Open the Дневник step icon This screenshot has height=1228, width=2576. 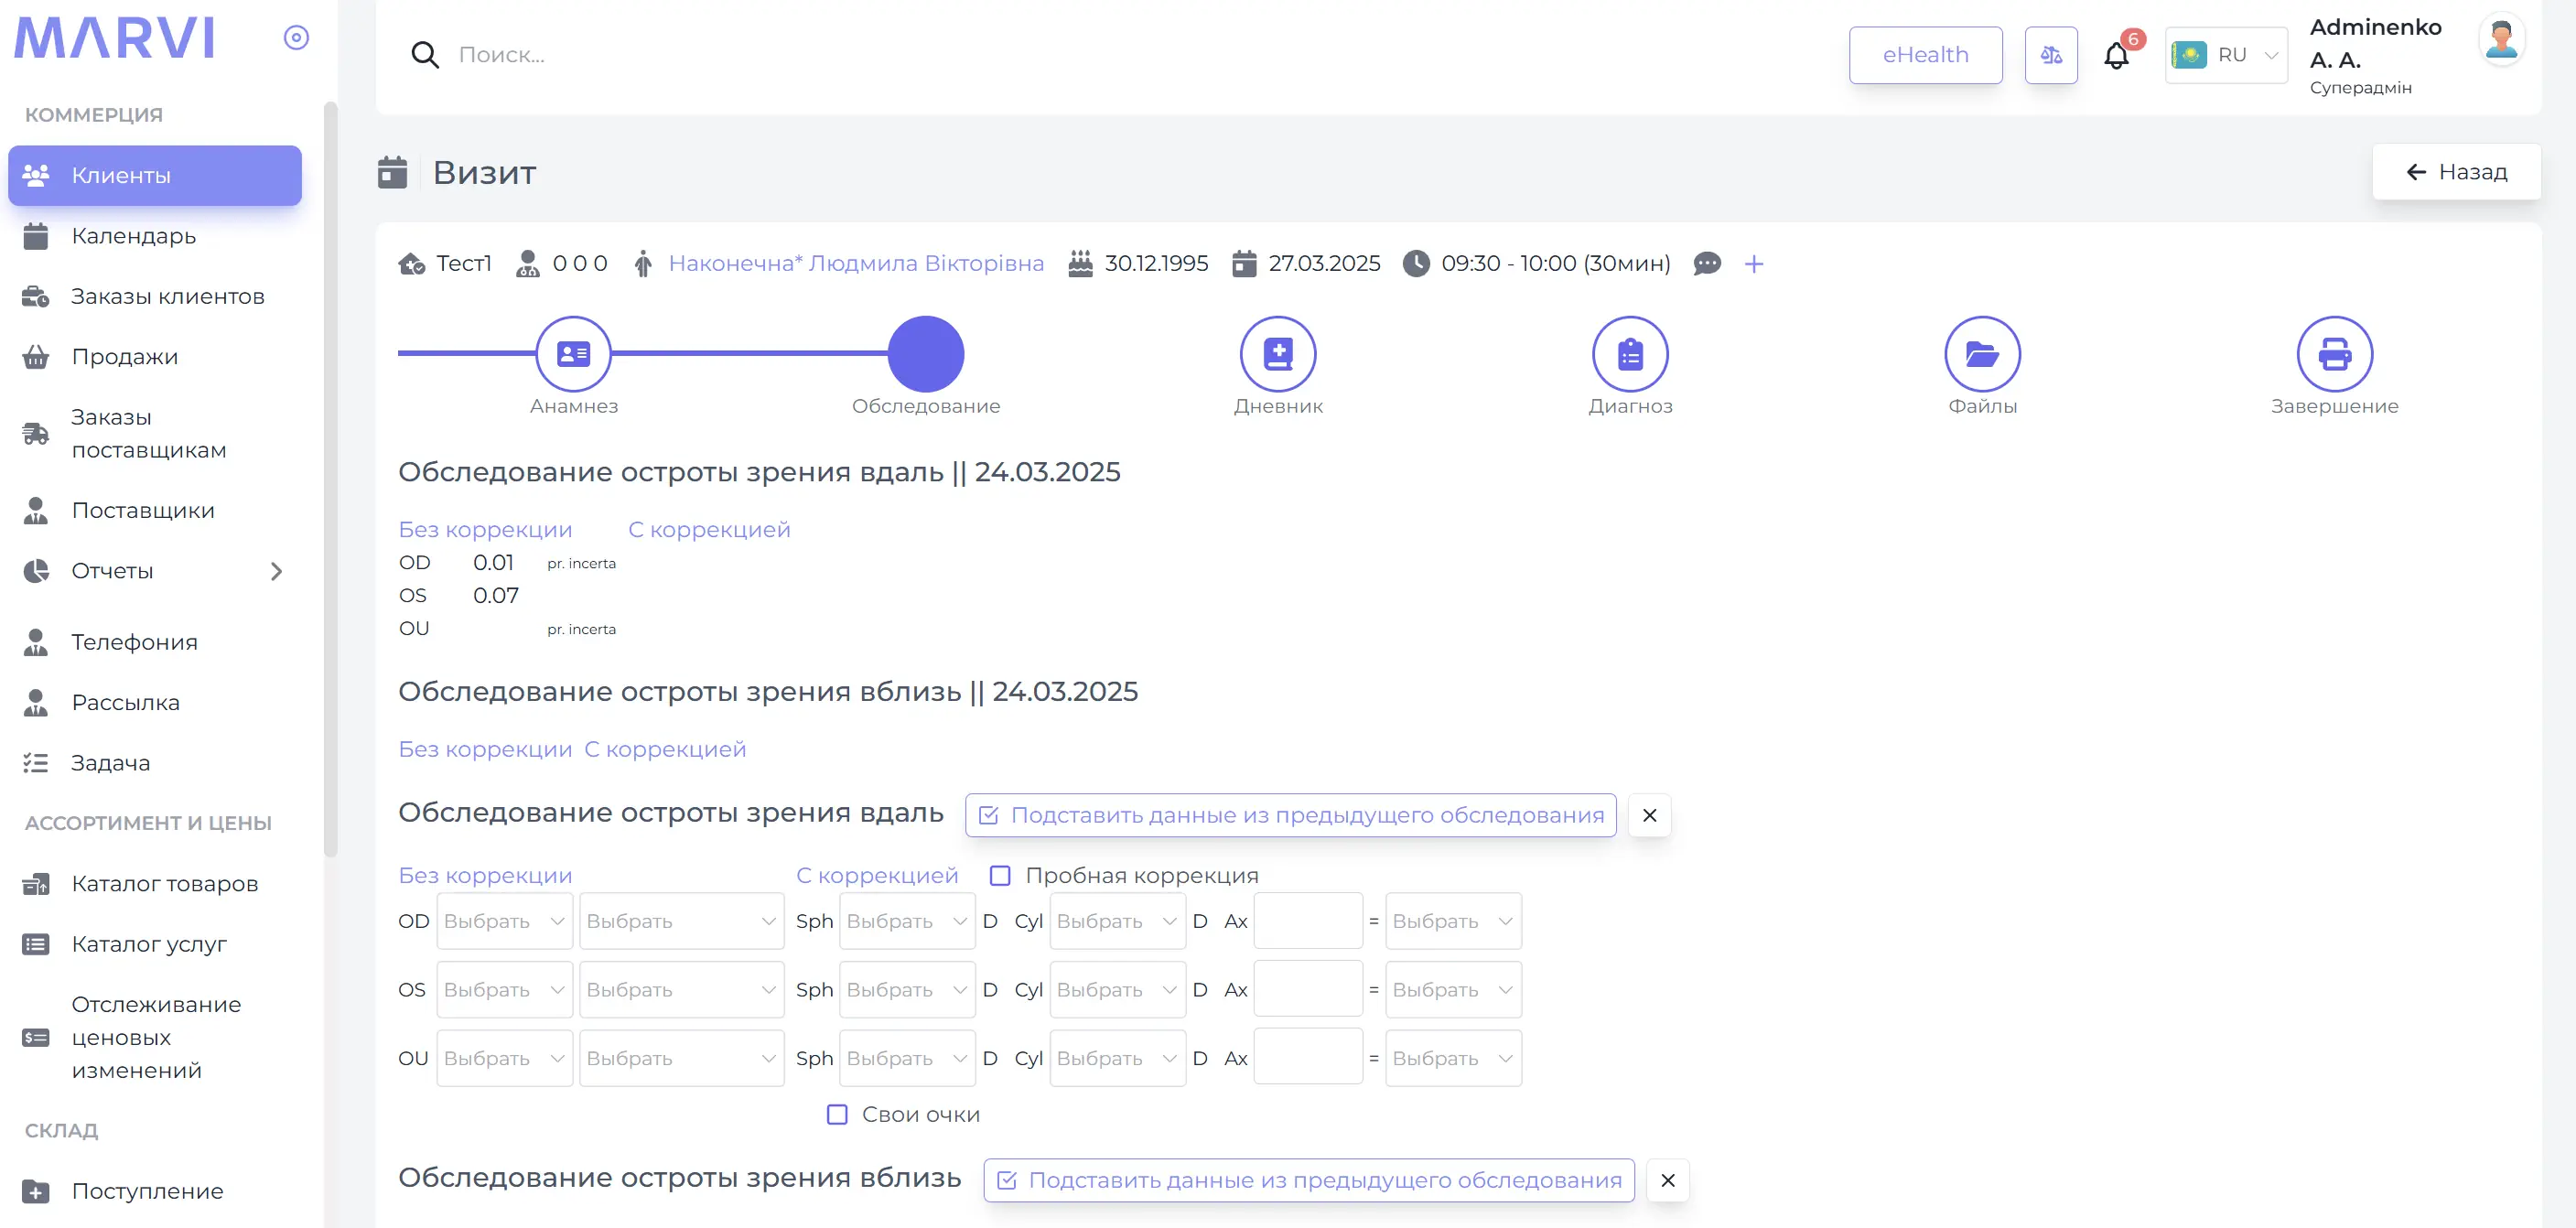tap(1278, 354)
